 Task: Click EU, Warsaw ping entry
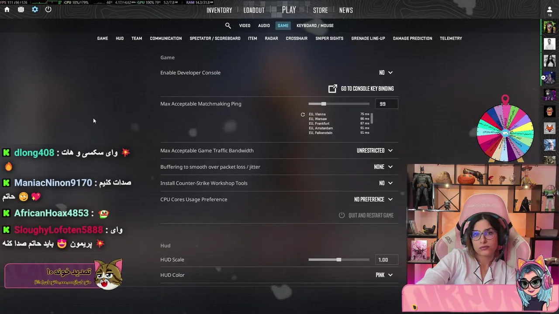[x=339, y=119]
